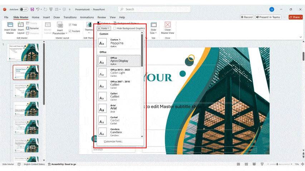
Task: Click the Search input box
Action: [x=154, y=9]
